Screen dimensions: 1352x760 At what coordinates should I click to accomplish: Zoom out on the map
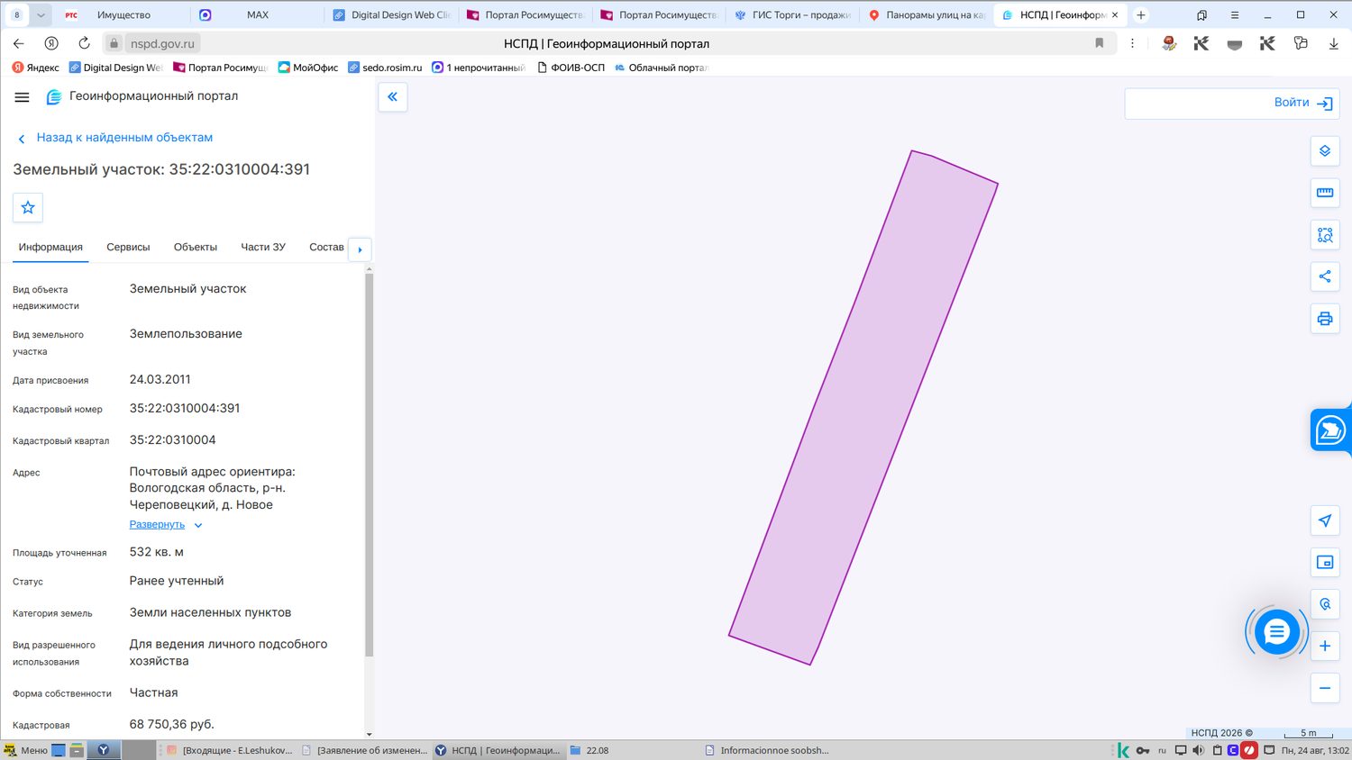1325,688
